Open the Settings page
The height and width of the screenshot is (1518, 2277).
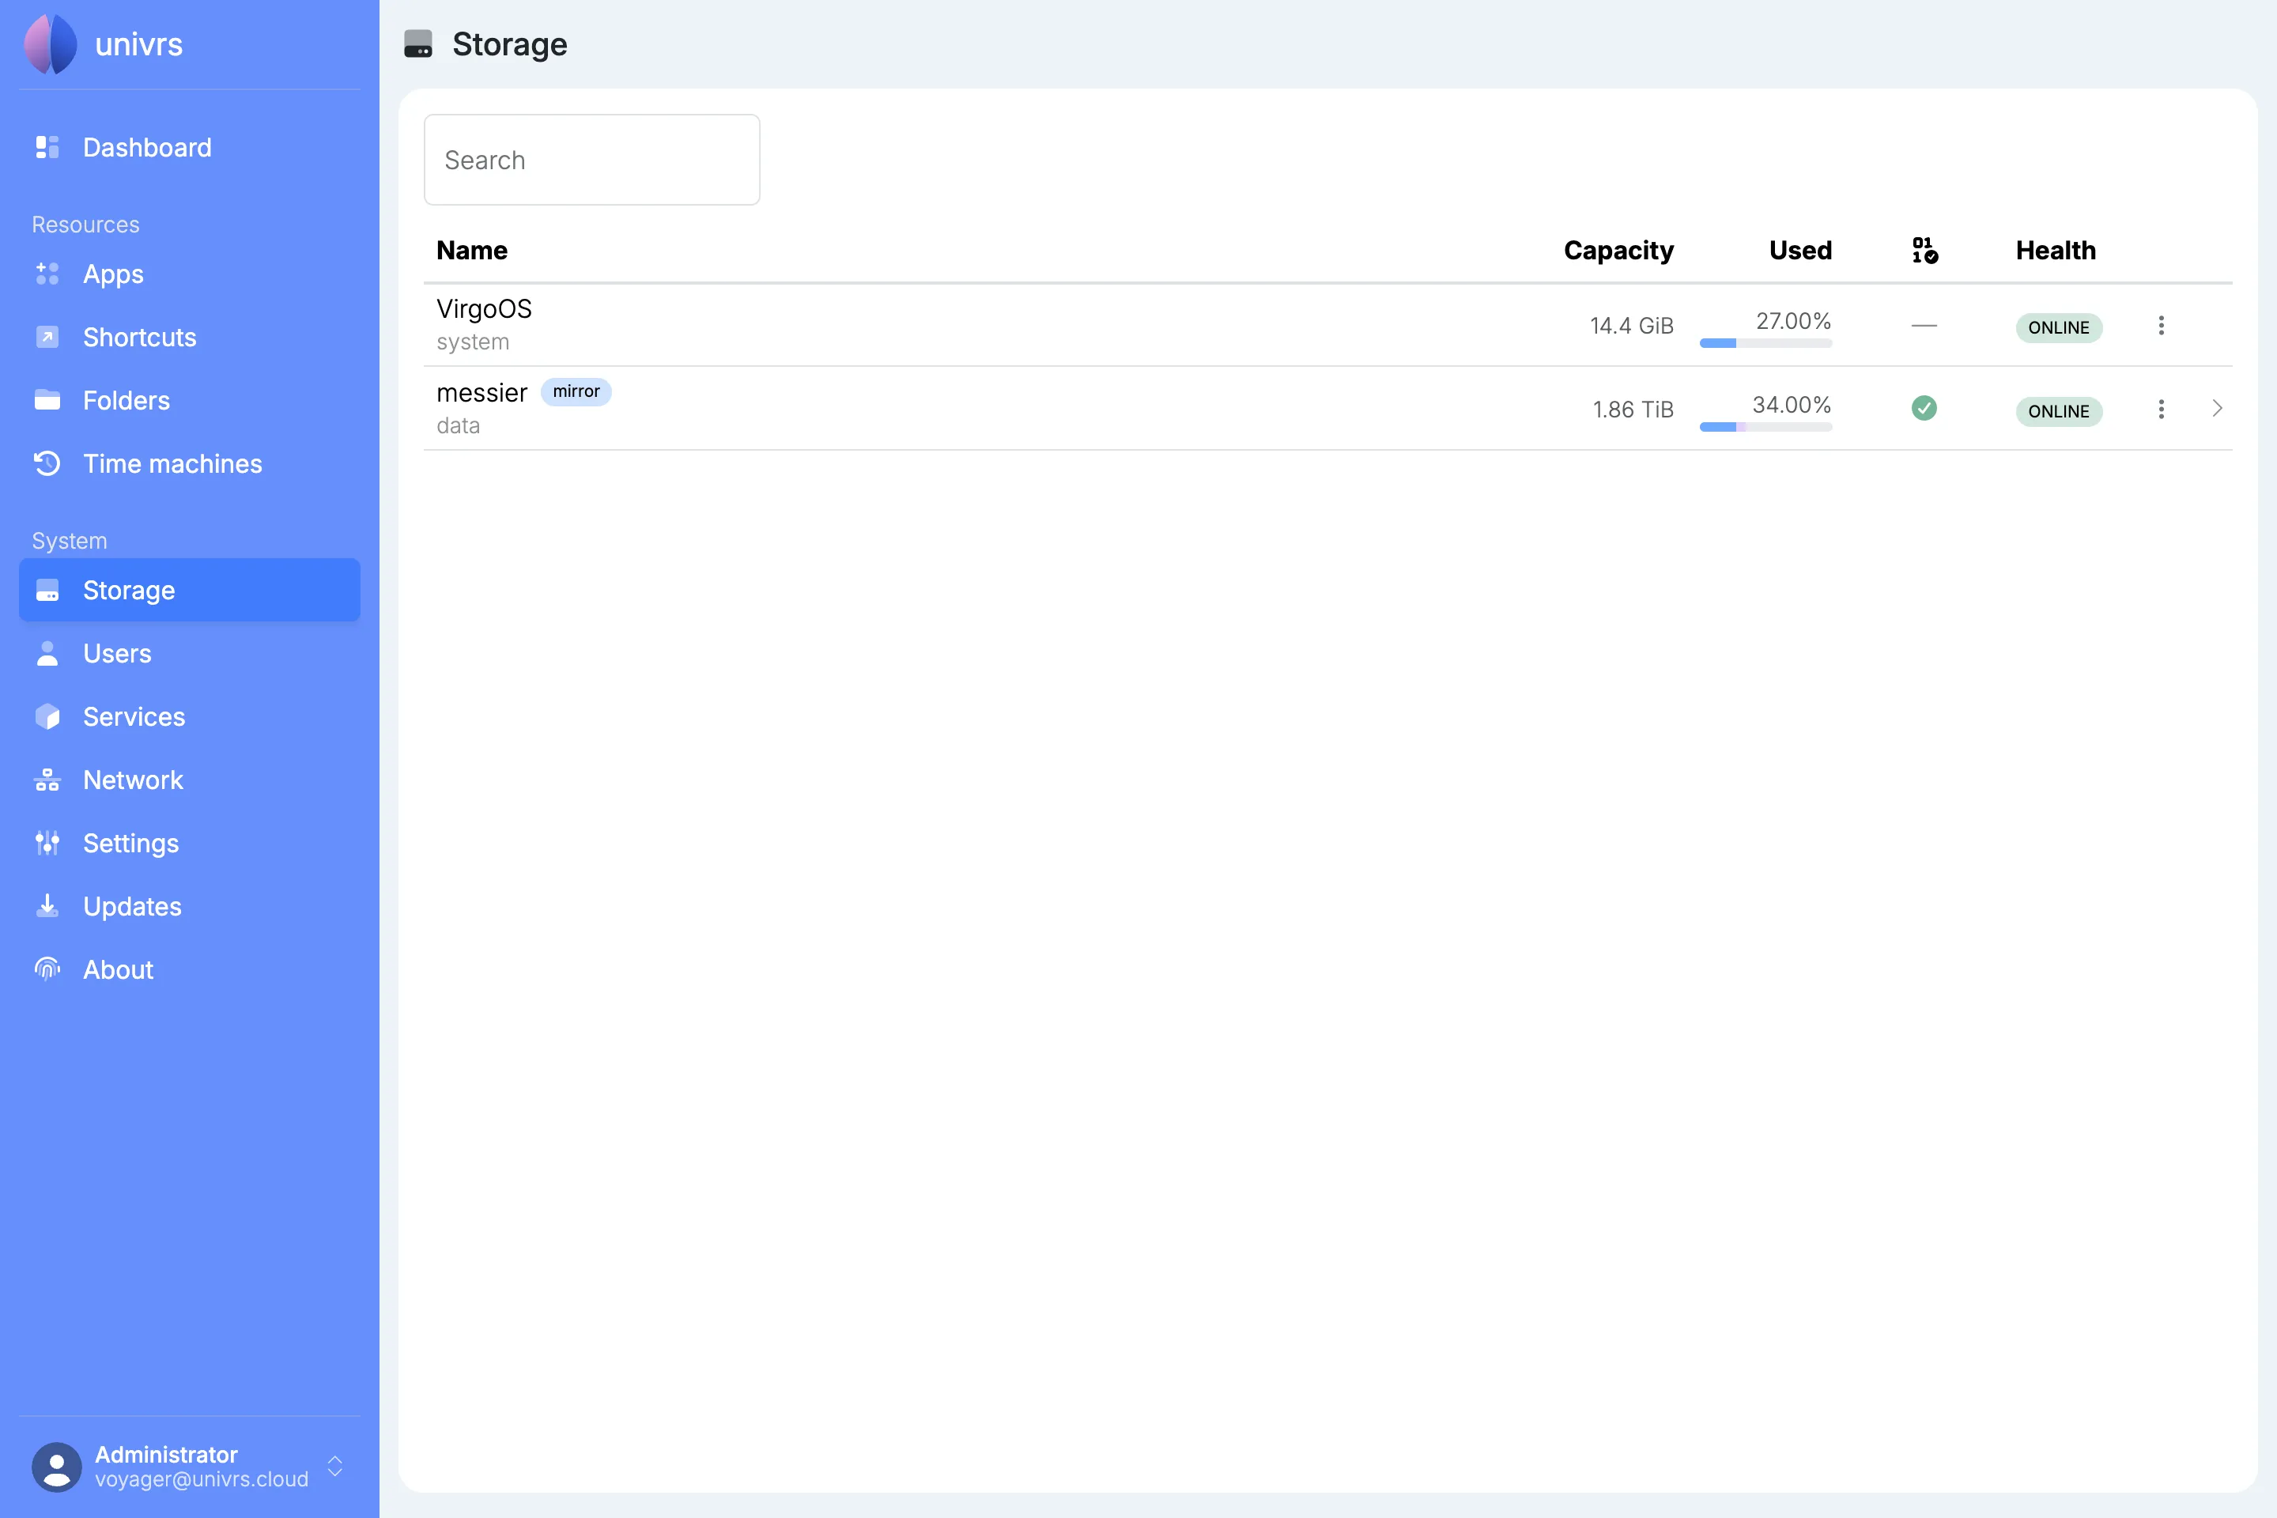(x=190, y=844)
